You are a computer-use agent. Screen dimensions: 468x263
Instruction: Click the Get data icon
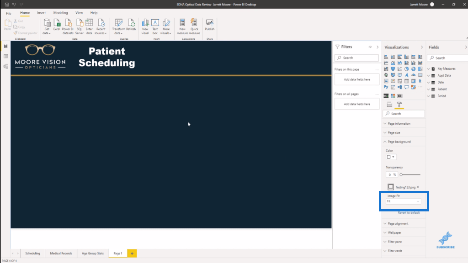coord(47,26)
